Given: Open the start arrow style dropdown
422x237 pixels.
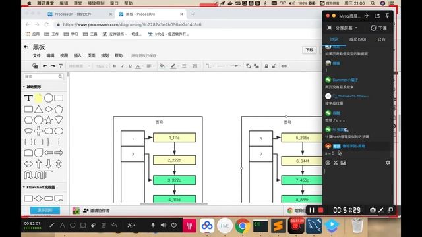Looking at the screenshot, I should (222, 66).
